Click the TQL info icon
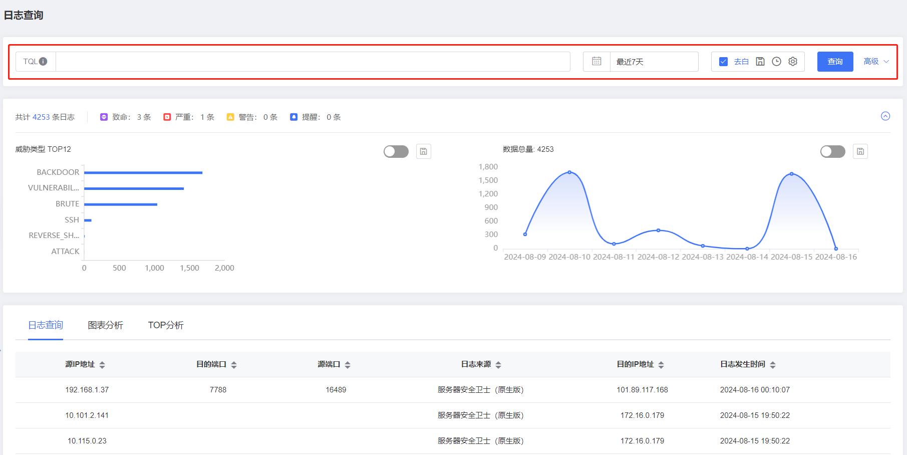The image size is (907, 455). [x=43, y=62]
